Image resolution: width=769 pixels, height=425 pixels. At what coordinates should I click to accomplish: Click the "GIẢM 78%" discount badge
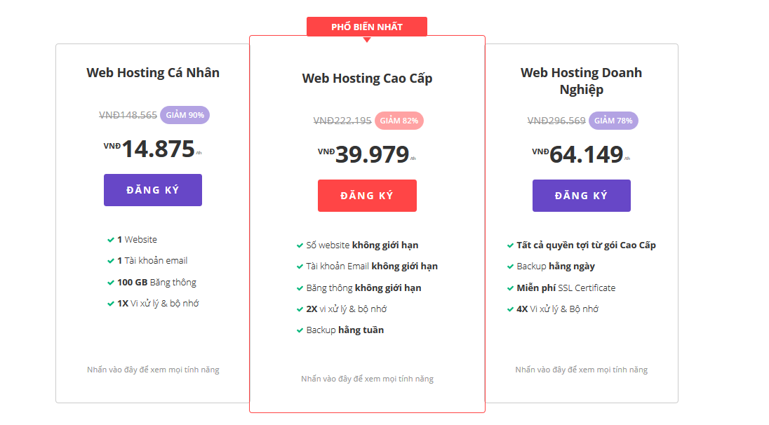pyautogui.click(x=613, y=121)
